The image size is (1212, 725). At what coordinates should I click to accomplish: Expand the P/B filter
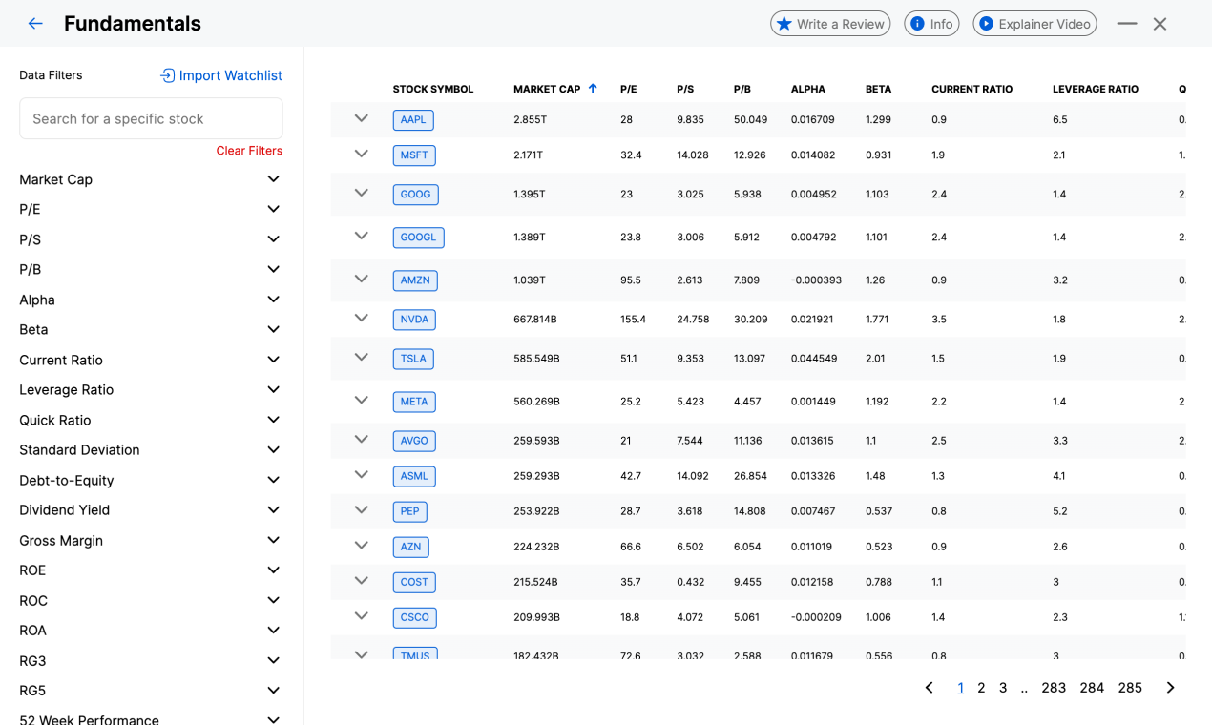[x=151, y=269]
